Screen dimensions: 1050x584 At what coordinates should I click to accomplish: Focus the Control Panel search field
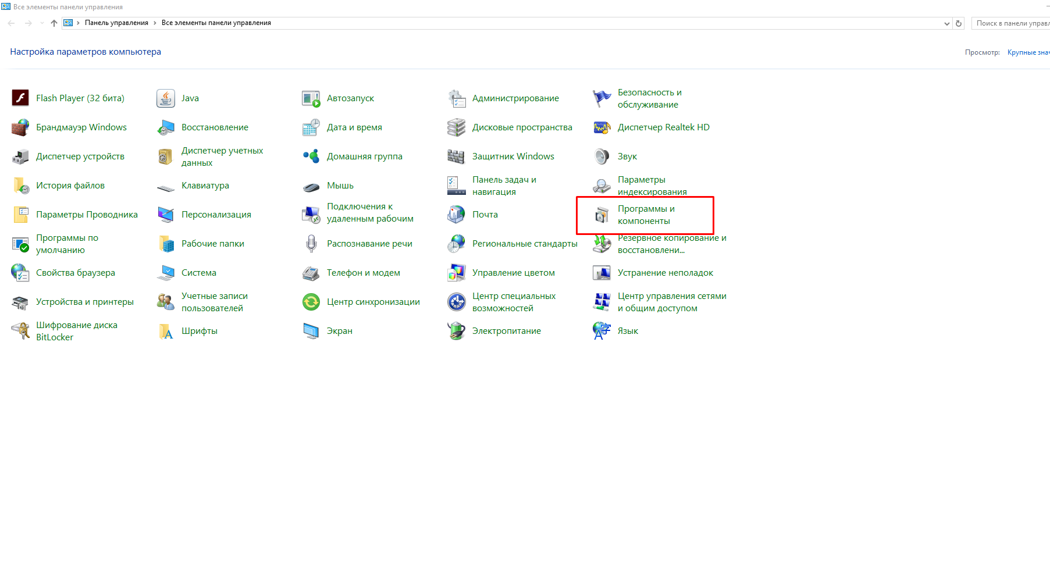pos(1010,23)
